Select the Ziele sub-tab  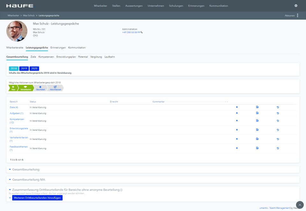click(33, 57)
